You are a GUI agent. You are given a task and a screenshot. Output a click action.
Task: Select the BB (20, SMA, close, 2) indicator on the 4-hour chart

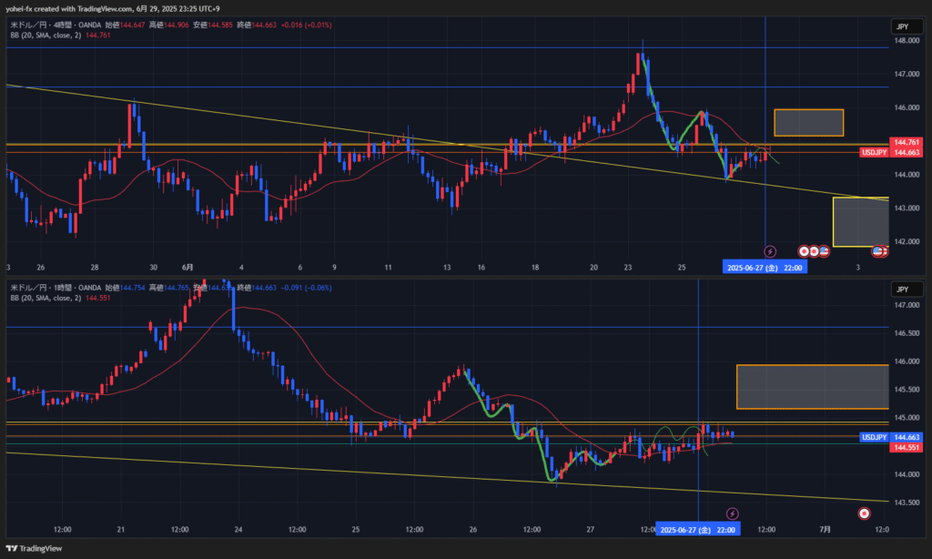pos(46,36)
